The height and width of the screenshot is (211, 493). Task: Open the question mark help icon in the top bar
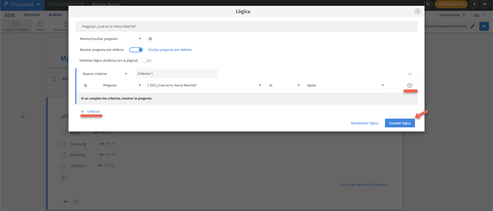475,4
